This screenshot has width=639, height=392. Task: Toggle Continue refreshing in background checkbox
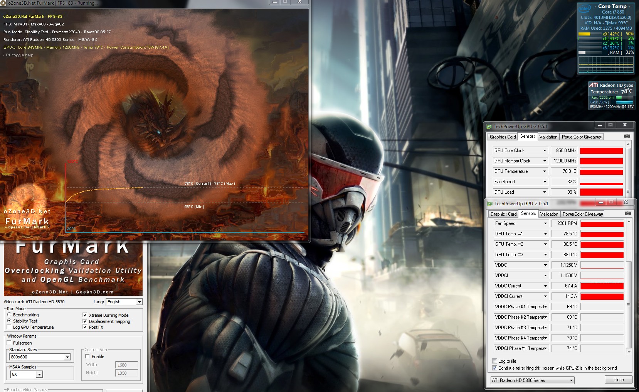point(494,368)
